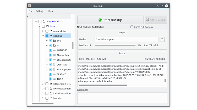
Task: Click the about-distro folder icon
Action: [51, 31]
